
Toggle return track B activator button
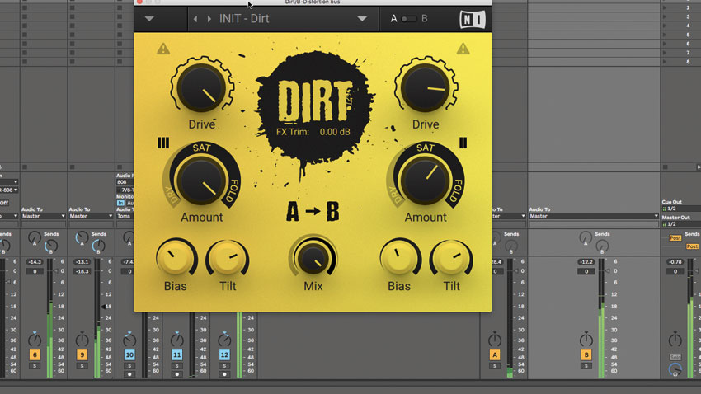[586, 354]
